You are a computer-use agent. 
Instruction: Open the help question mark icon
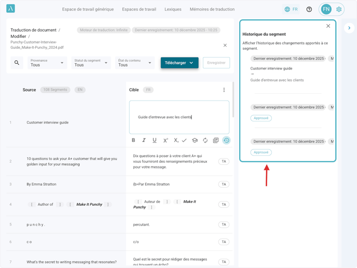click(309, 9)
